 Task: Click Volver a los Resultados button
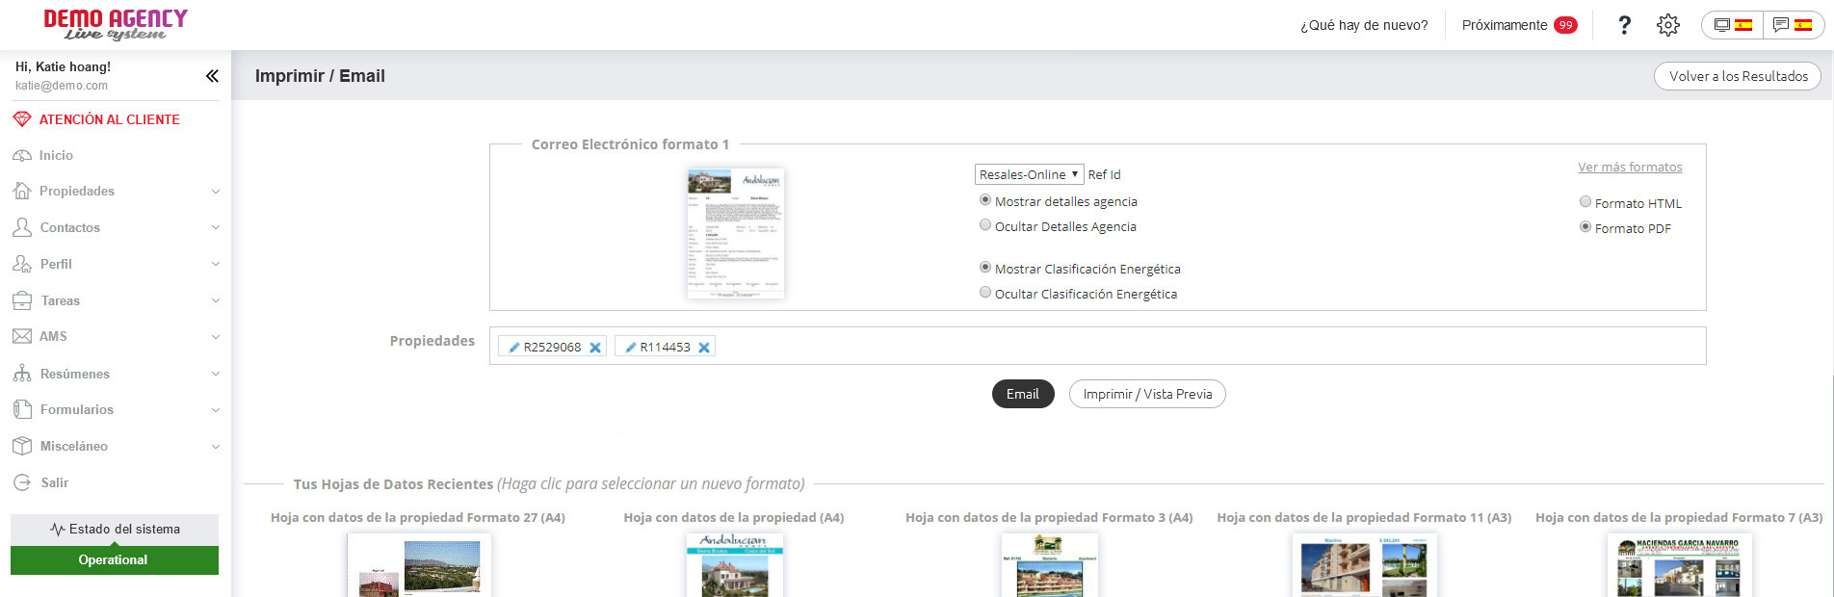click(1738, 76)
